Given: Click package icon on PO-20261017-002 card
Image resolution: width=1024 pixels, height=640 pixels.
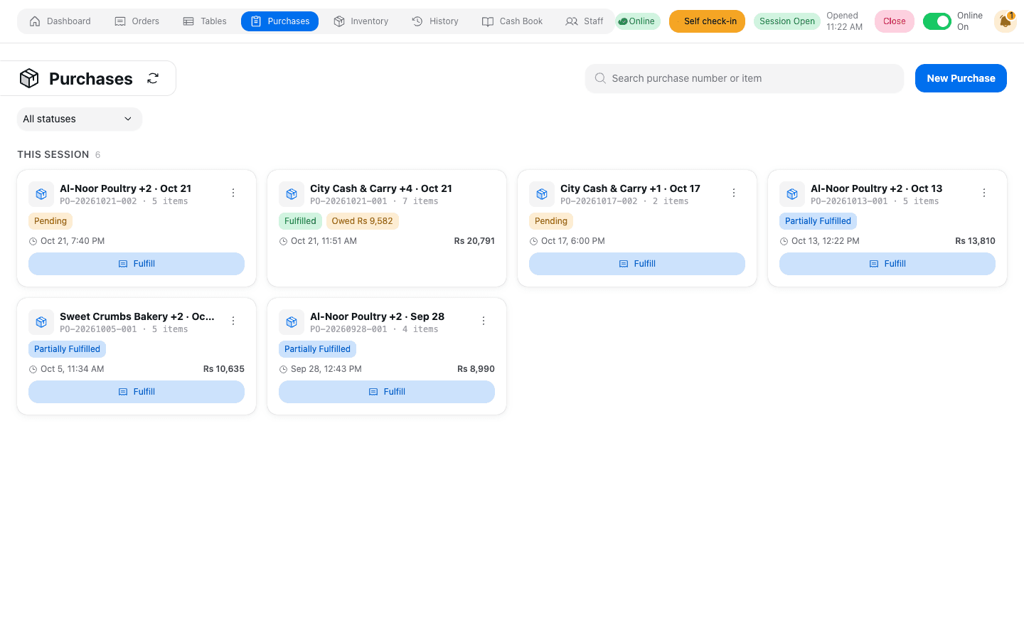Looking at the screenshot, I should [x=542, y=194].
